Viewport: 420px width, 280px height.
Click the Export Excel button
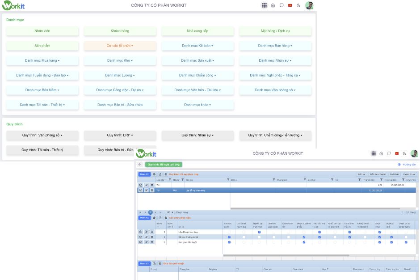click(x=409, y=174)
